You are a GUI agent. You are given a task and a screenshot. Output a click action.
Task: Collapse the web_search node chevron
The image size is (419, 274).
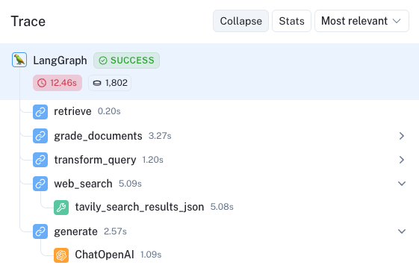[402, 184]
